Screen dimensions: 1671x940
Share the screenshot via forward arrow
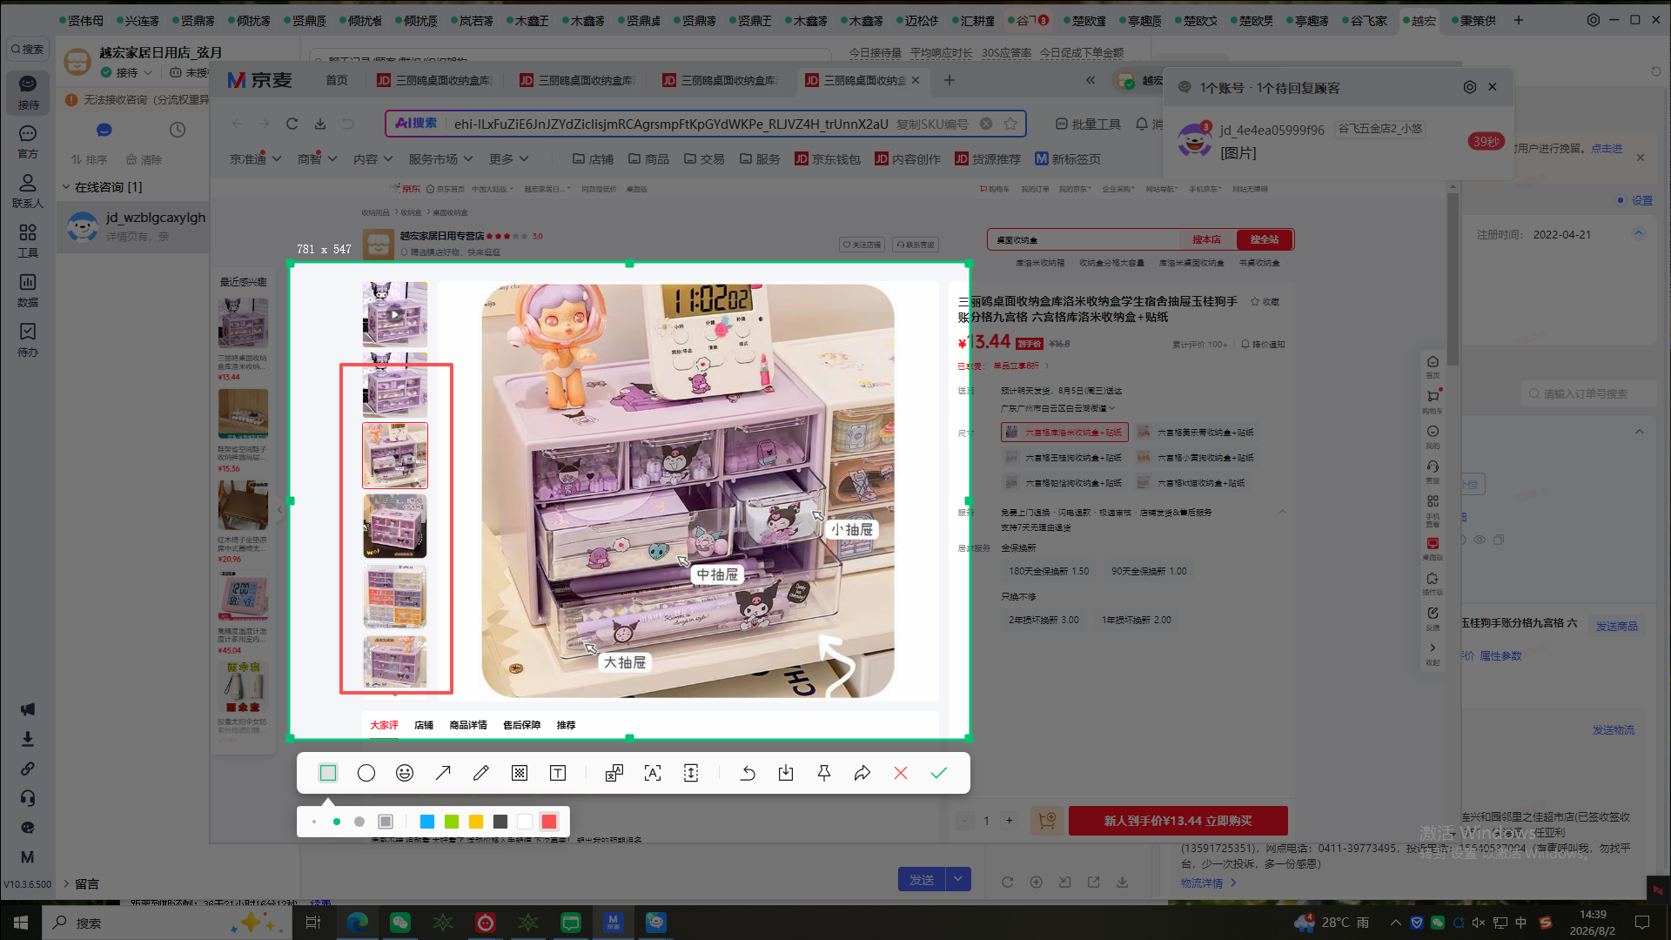coord(862,773)
